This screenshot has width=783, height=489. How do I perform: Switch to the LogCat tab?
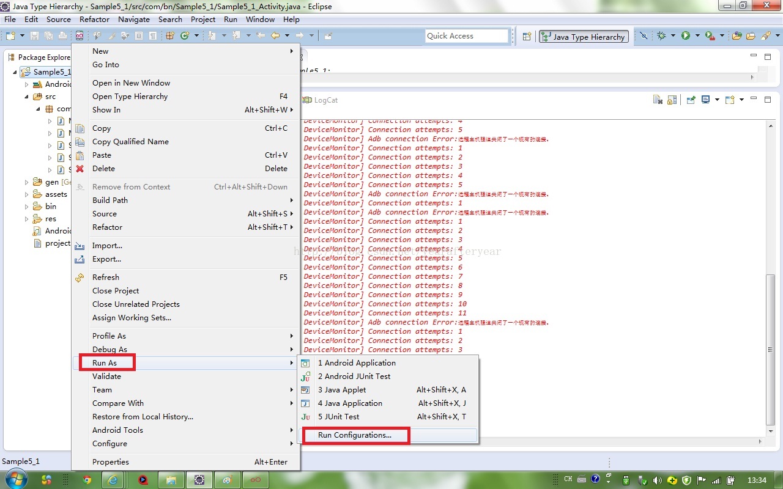pos(321,100)
